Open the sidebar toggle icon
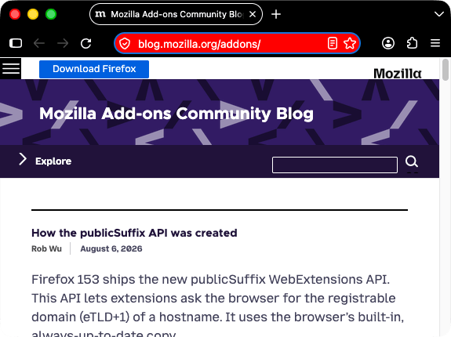The width and height of the screenshot is (451, 337). (16, 43)
